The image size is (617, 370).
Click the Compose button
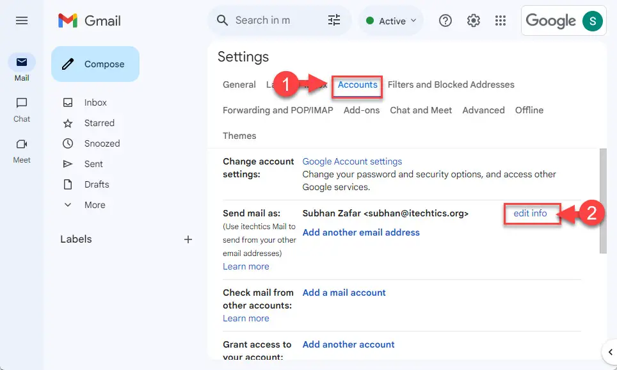[95, 64]
